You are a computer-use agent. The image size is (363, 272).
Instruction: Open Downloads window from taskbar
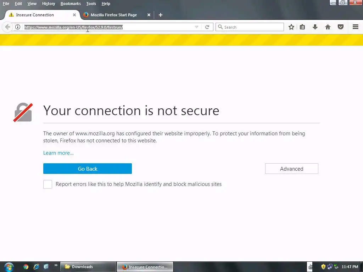pyautogui.click(x=88, y=267)
